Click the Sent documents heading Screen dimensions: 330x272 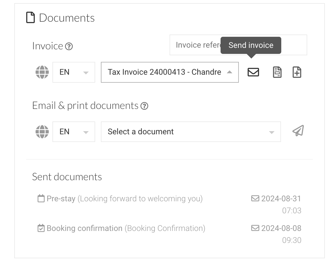pos(67,177)
